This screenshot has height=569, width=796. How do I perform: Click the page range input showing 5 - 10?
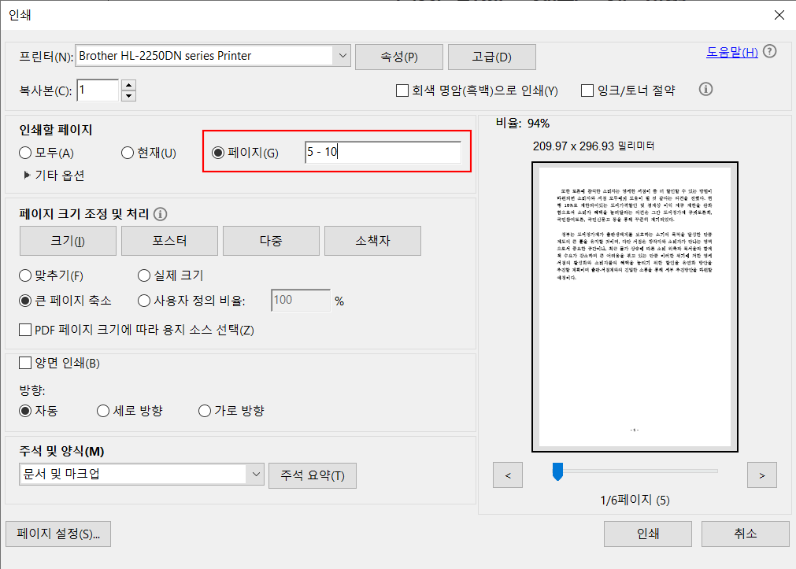[382, 152]
